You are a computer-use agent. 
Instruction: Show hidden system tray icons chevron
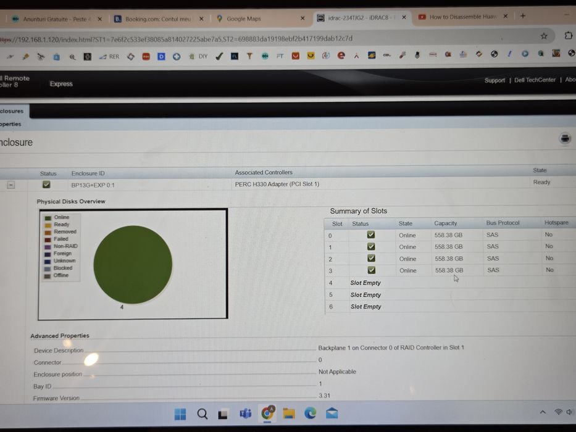coord(543,412)
